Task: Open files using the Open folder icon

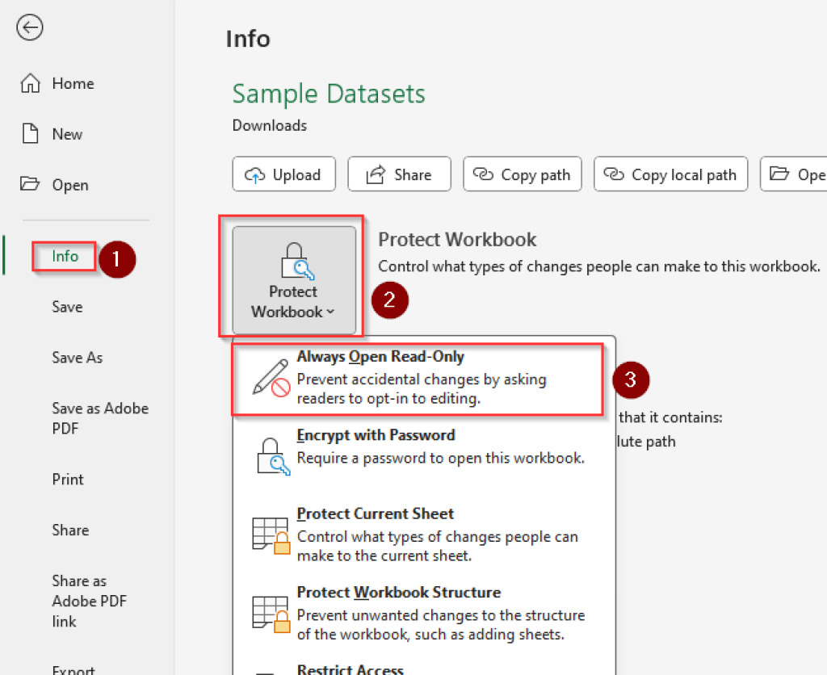Action: coord(30,184)
